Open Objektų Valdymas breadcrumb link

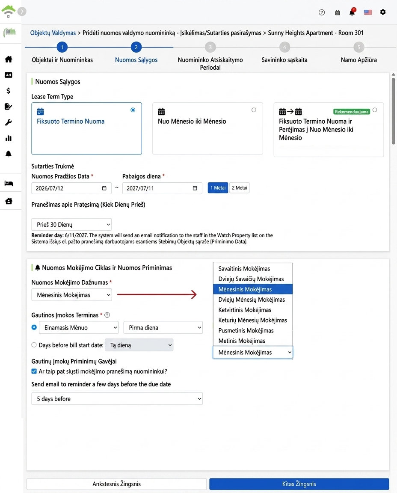tap(53, 33)
